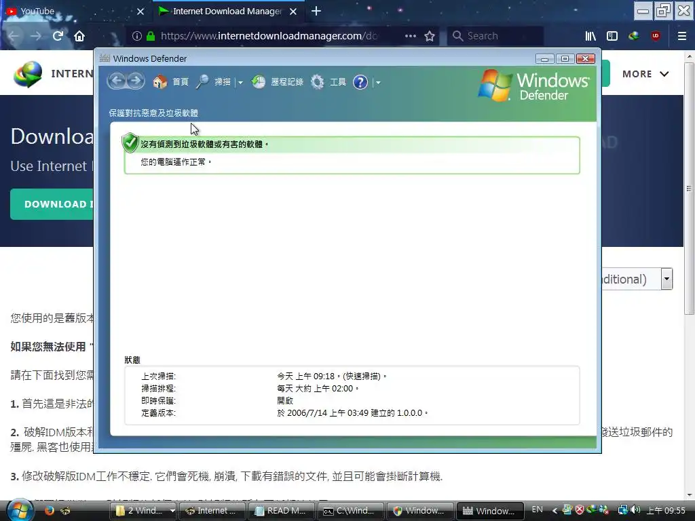Click the internetdownloadmanager.com URL field
Viewport: 695px width, 521px height.
click(x=269, y=36)
